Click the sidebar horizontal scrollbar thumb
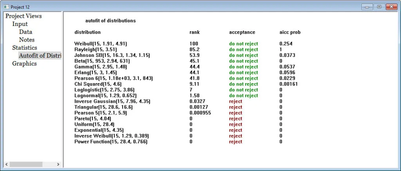The height and width of the screenshot is (171, 401). click(x=26, y=164)
